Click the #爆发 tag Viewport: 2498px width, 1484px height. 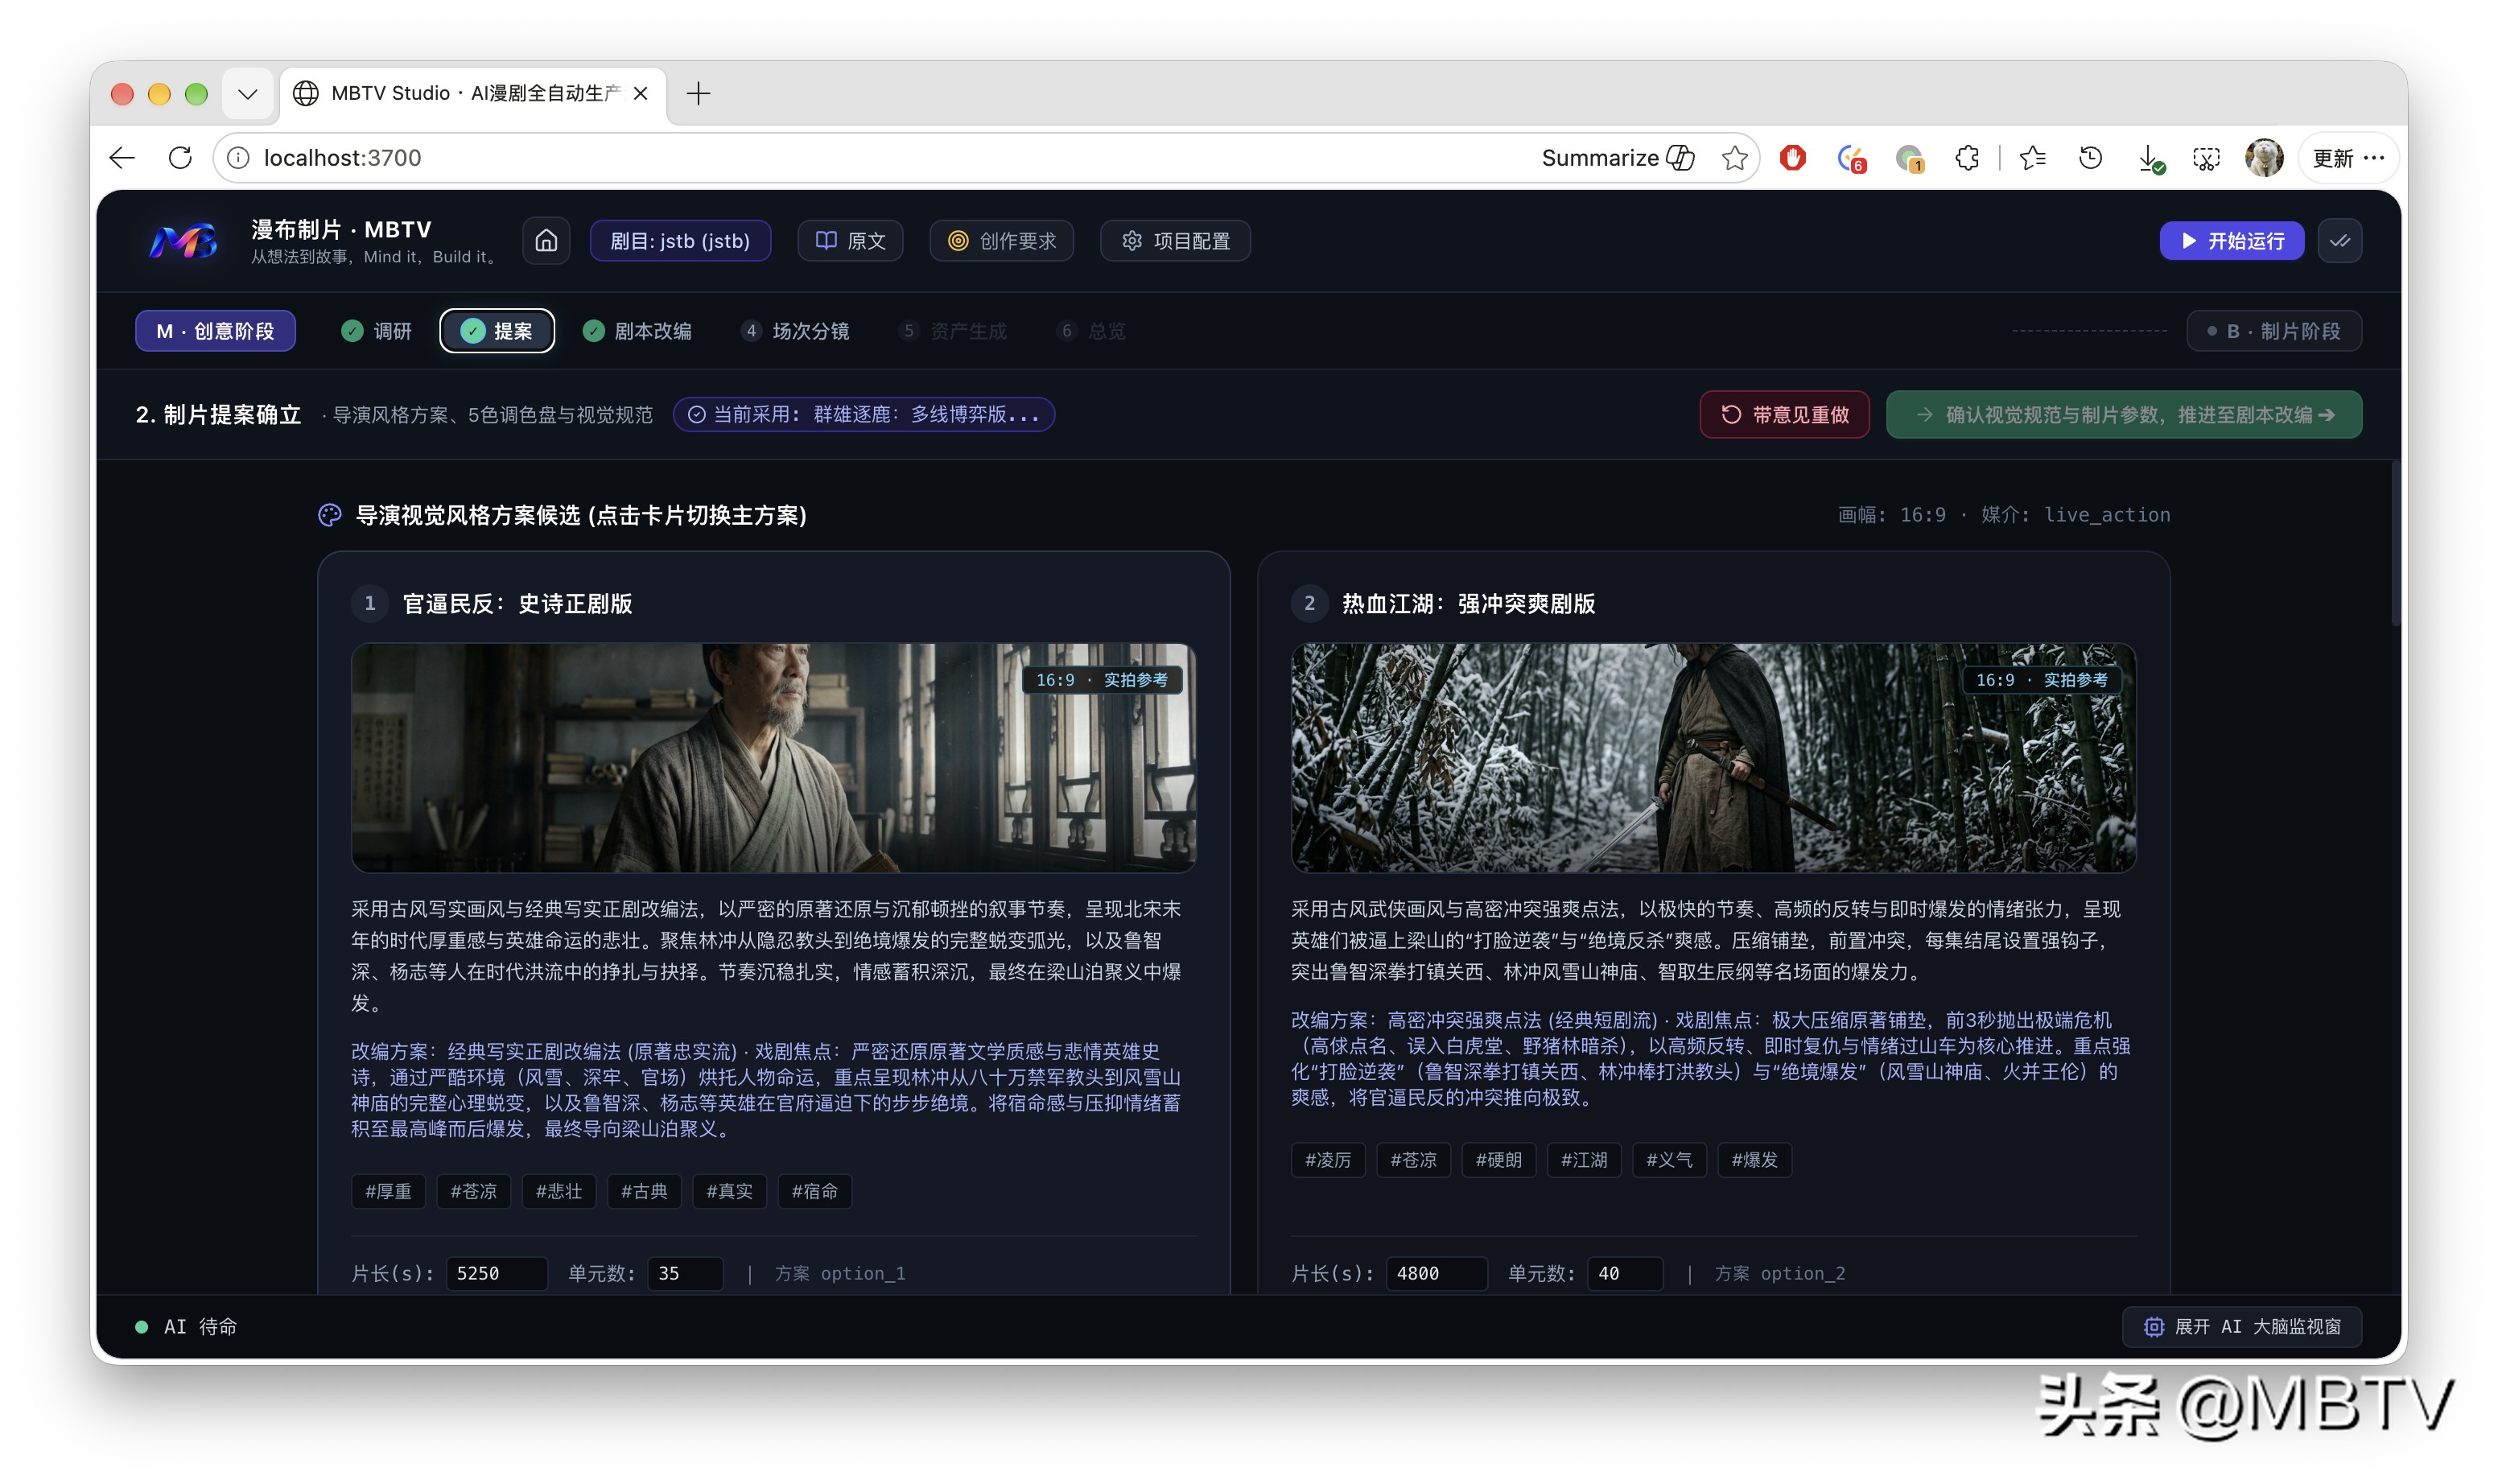(x=1755, y=1160)
